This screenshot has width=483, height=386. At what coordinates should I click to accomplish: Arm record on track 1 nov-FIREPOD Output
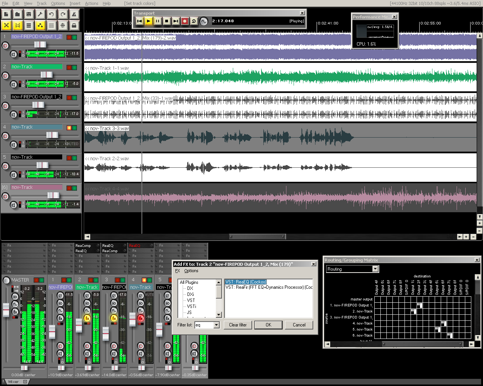coord(5,46)
